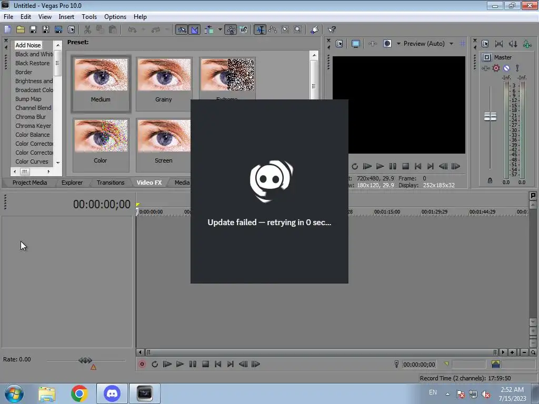Open the Help menu
Screen dimensions: 539x404
(x=140, y=17)
